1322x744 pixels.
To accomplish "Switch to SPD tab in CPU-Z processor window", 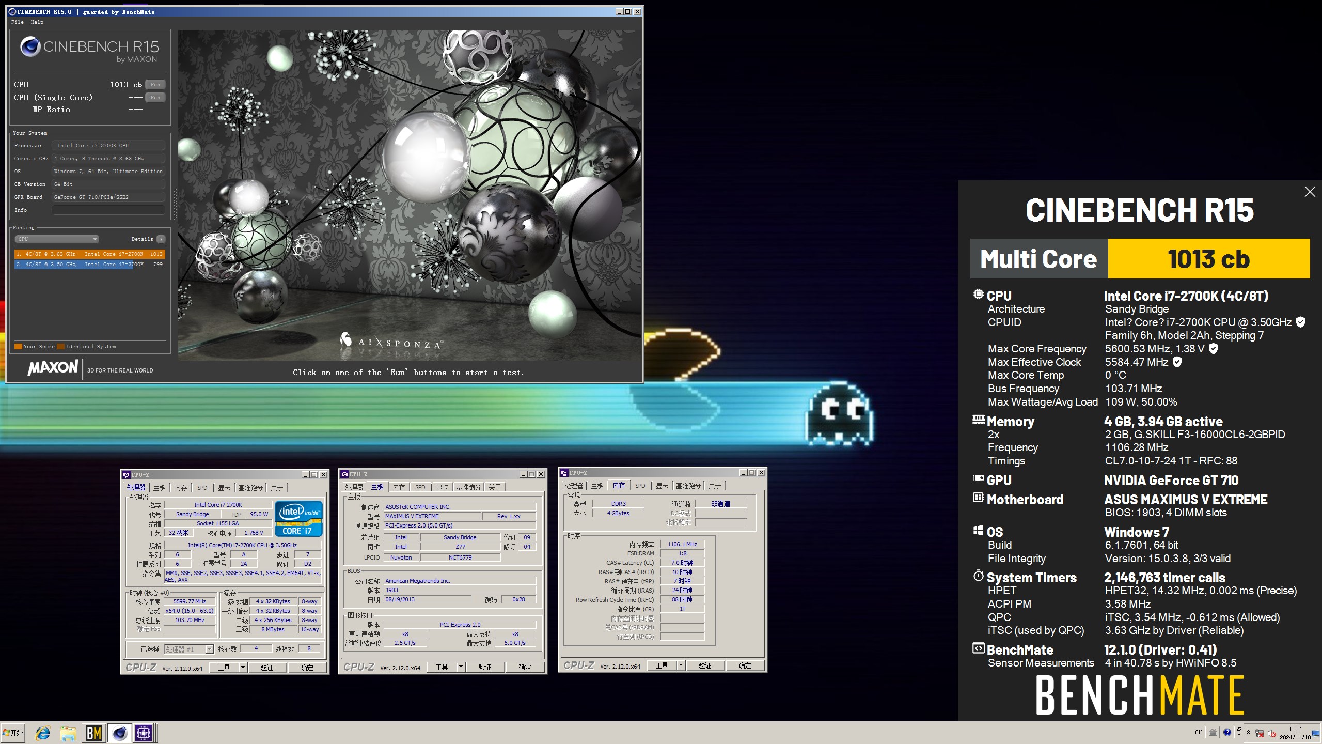I will [202, 487].
